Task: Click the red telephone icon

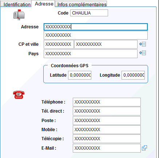Action: pos(19,95)
